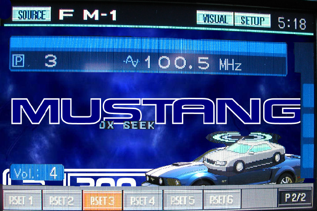Tap the tuner signal wave icon
The height and width of the screenshot is (211, 317).
click(132, 63)
